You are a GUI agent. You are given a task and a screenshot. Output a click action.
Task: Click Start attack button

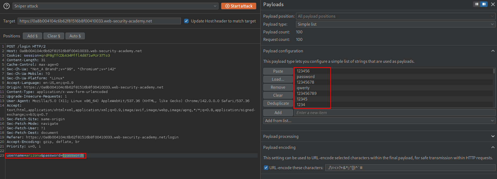[239, 6]
